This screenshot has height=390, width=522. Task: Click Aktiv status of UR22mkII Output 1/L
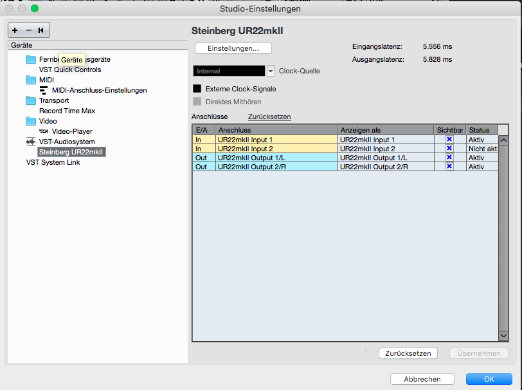point(482,158)
